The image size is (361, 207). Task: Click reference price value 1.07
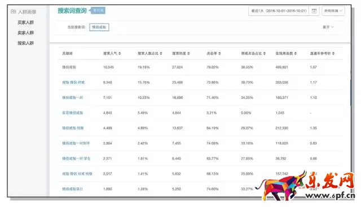point(314,67)
